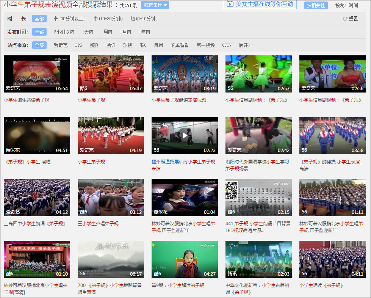Filter source site to 第一视频
Image resolution: width=371 pixels, height=298 pixels.
pyautogui.click(x=205, y=45)
